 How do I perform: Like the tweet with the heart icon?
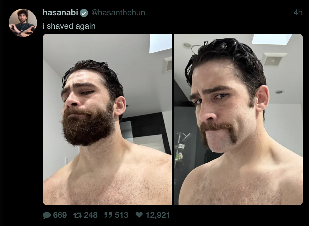(x=139, y=215)
